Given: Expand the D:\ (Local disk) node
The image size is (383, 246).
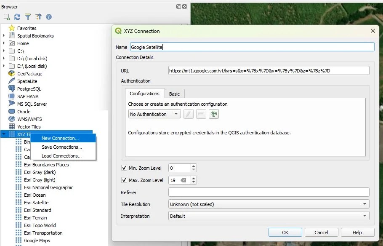Looking at the screenshot, I should click(4, 59).
